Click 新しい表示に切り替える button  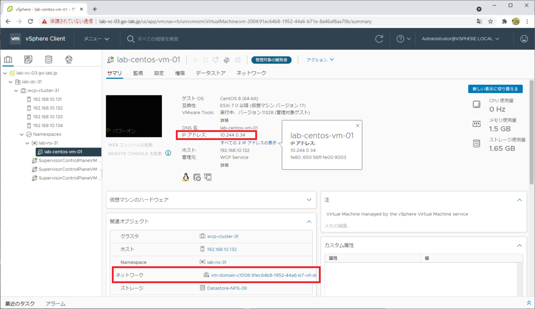click(495, 89)
